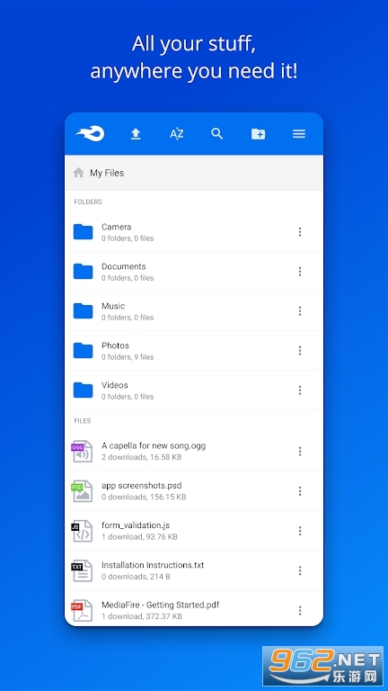This screenshot has width=388, height=691.
Task: Tap the home icon beside My Files
Action: (79, 173)
